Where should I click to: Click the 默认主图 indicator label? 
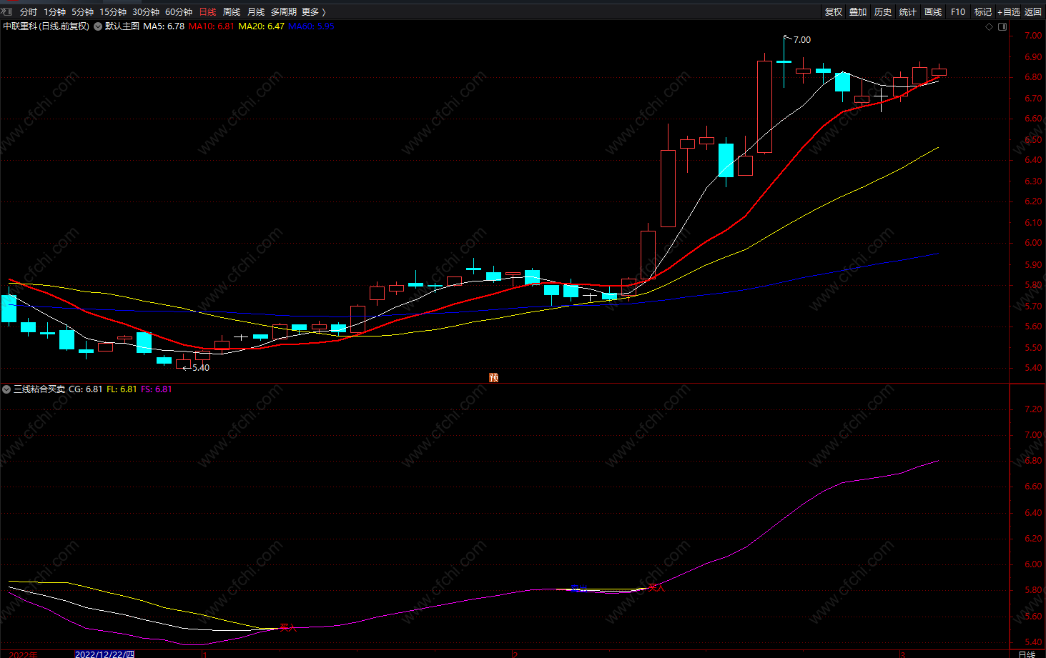(x=122, y=26)
